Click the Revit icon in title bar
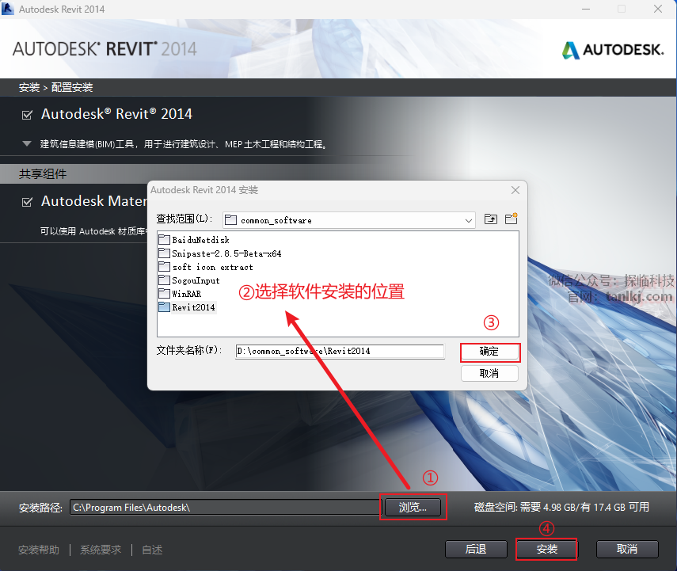Image resolution: width=677 pixels, height=571 pixels. [x=8, y=9]
